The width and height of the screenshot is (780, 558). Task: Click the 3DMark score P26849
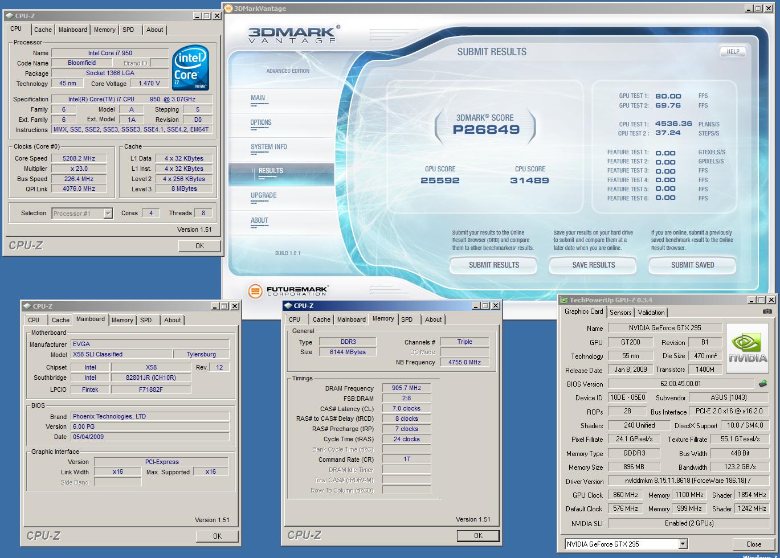click(x=486, y=129)
